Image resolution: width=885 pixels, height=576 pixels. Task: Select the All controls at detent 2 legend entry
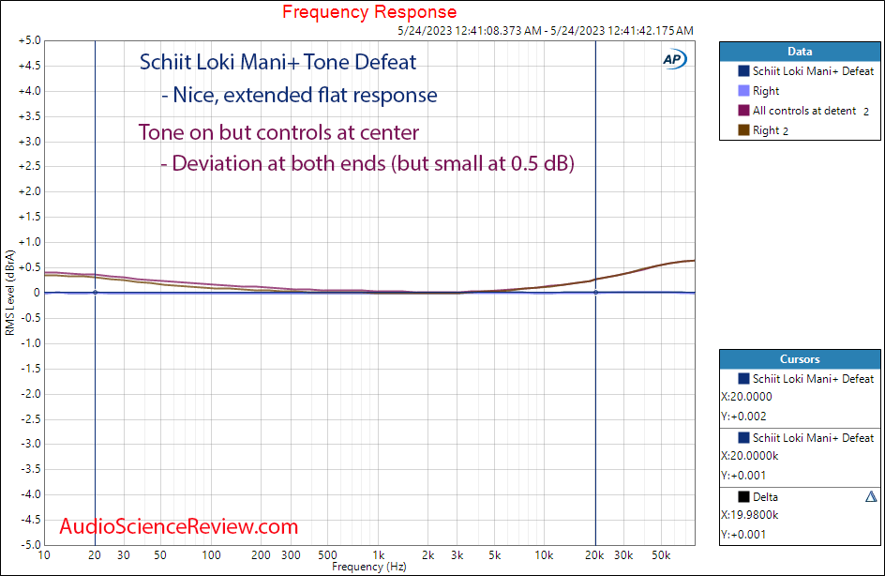811,111
